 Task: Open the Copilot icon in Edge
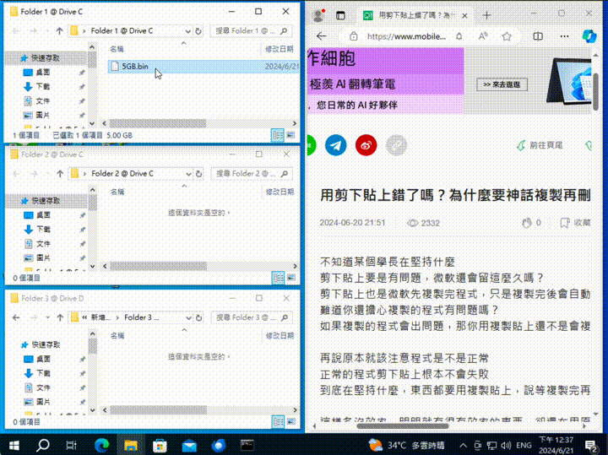tap(589, 36)
